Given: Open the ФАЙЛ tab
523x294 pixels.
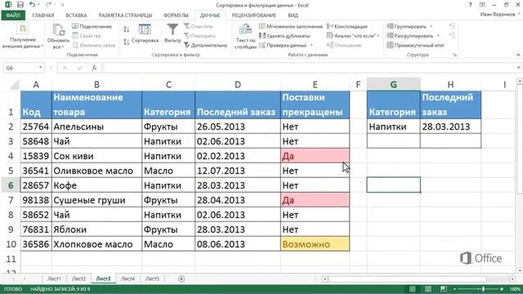Looking at the screenshot, I should click(x=13, y=16).
